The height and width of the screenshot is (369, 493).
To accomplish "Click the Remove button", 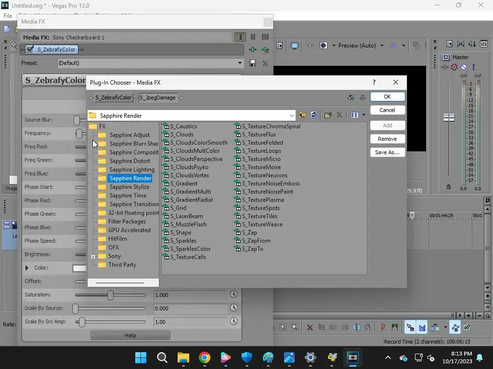I will (x=388, y=139).
